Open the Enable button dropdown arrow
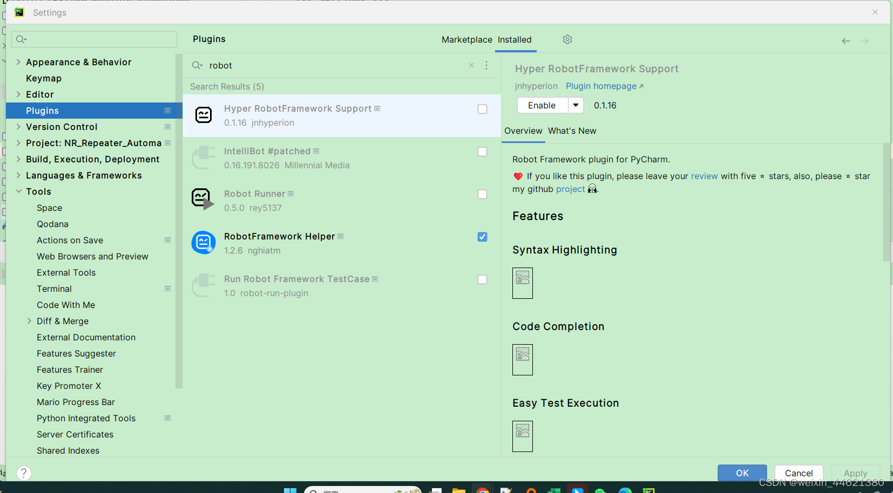Screen dimensions: 893x493 [577, 105]
